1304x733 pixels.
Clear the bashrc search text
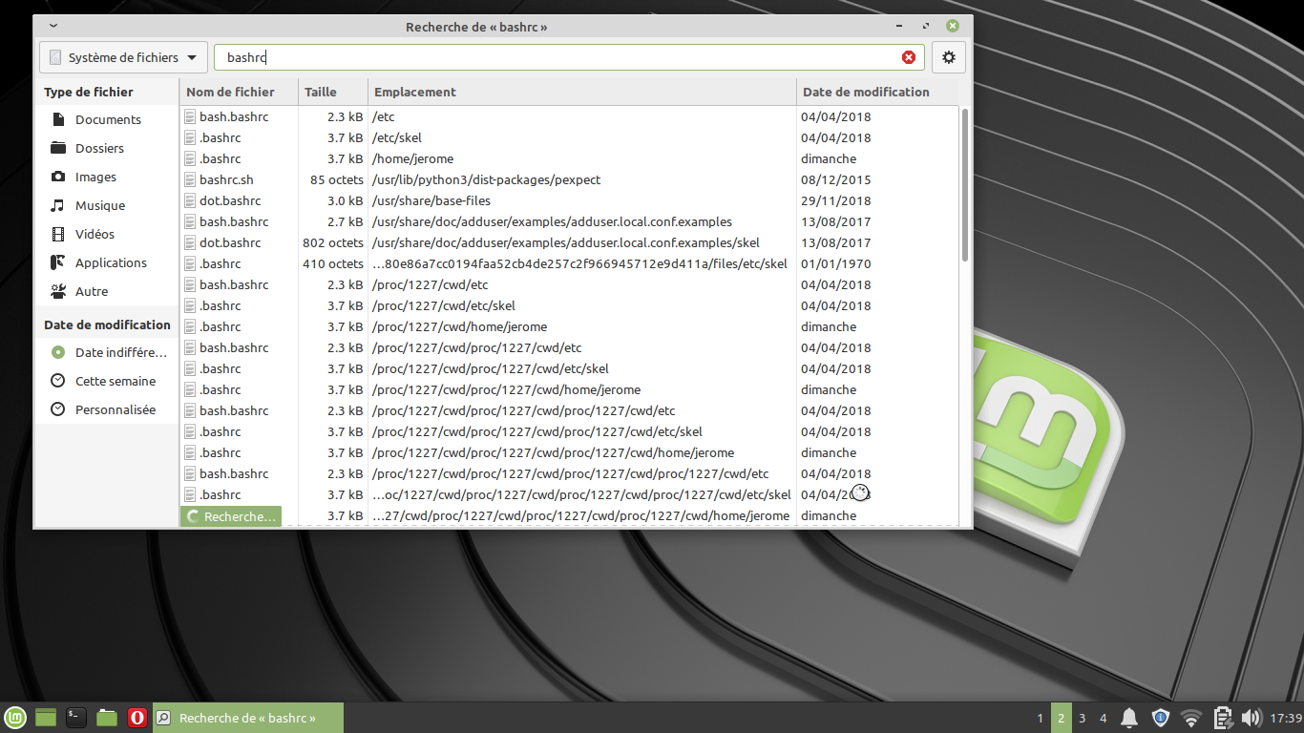[908, 57]
